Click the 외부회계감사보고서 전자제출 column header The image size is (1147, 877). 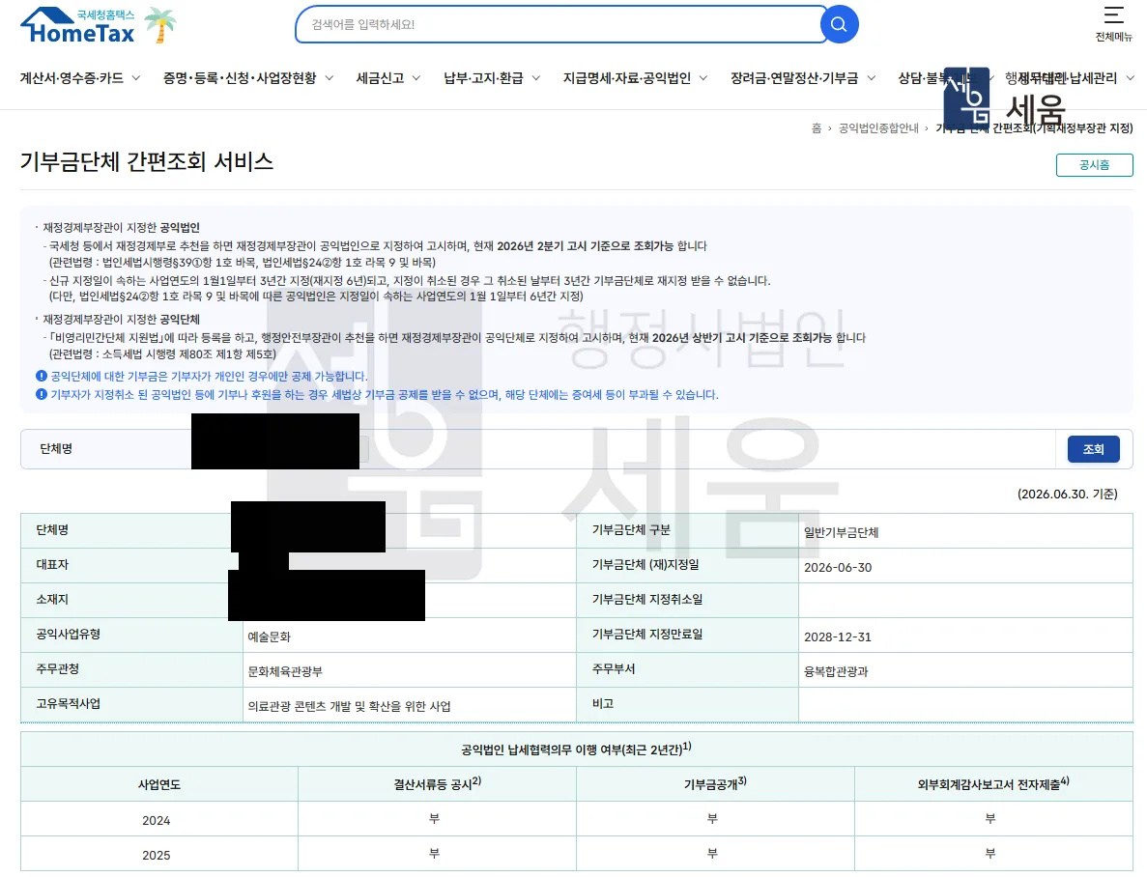(993, 784)
